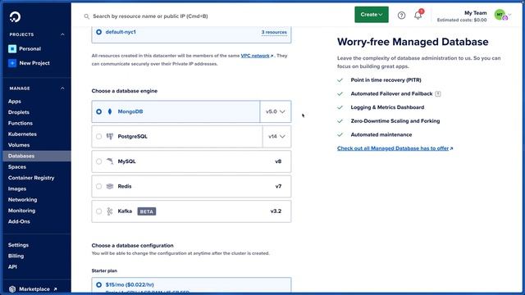
Task: Select the Kafka radio button
Action: (x=98, y=211)
